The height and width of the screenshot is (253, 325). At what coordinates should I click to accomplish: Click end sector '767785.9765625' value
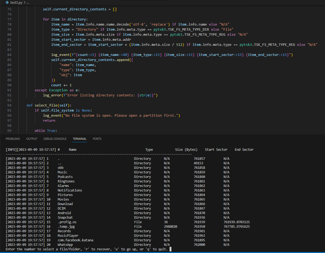pos(237,226)
